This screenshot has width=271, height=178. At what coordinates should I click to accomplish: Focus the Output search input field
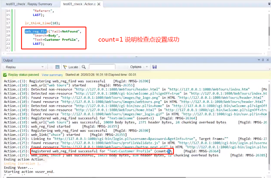[102, 67]
